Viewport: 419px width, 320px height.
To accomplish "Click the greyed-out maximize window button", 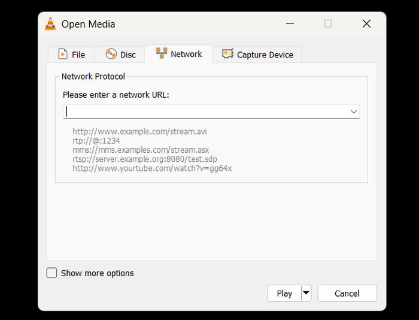I will point(327,24).
